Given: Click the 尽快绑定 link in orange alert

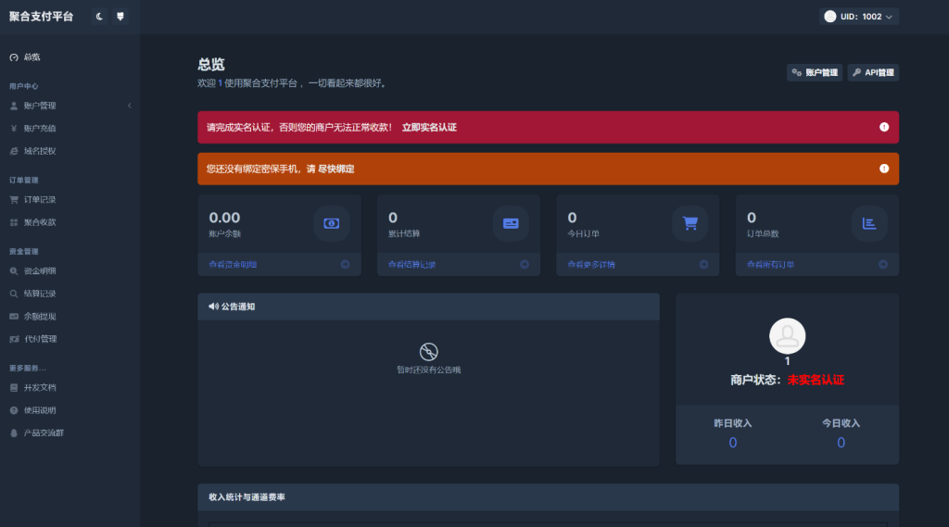Looking at the screenshot, I should (x=335, y=169).
